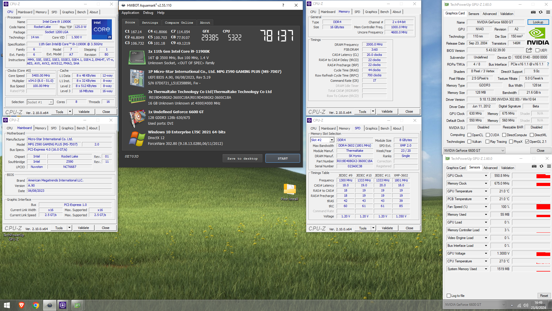Enable Log to file checkbox

click(448, 296)
